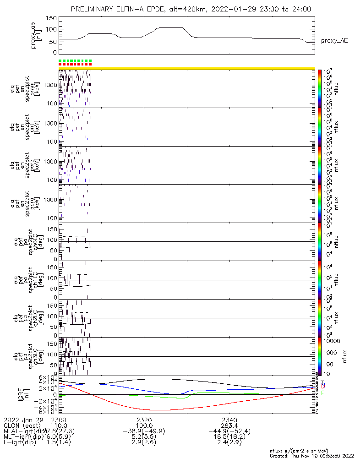Click the 'L-igrf(dip)' row label
Viewport: 355px width, 458px height.
20,442
